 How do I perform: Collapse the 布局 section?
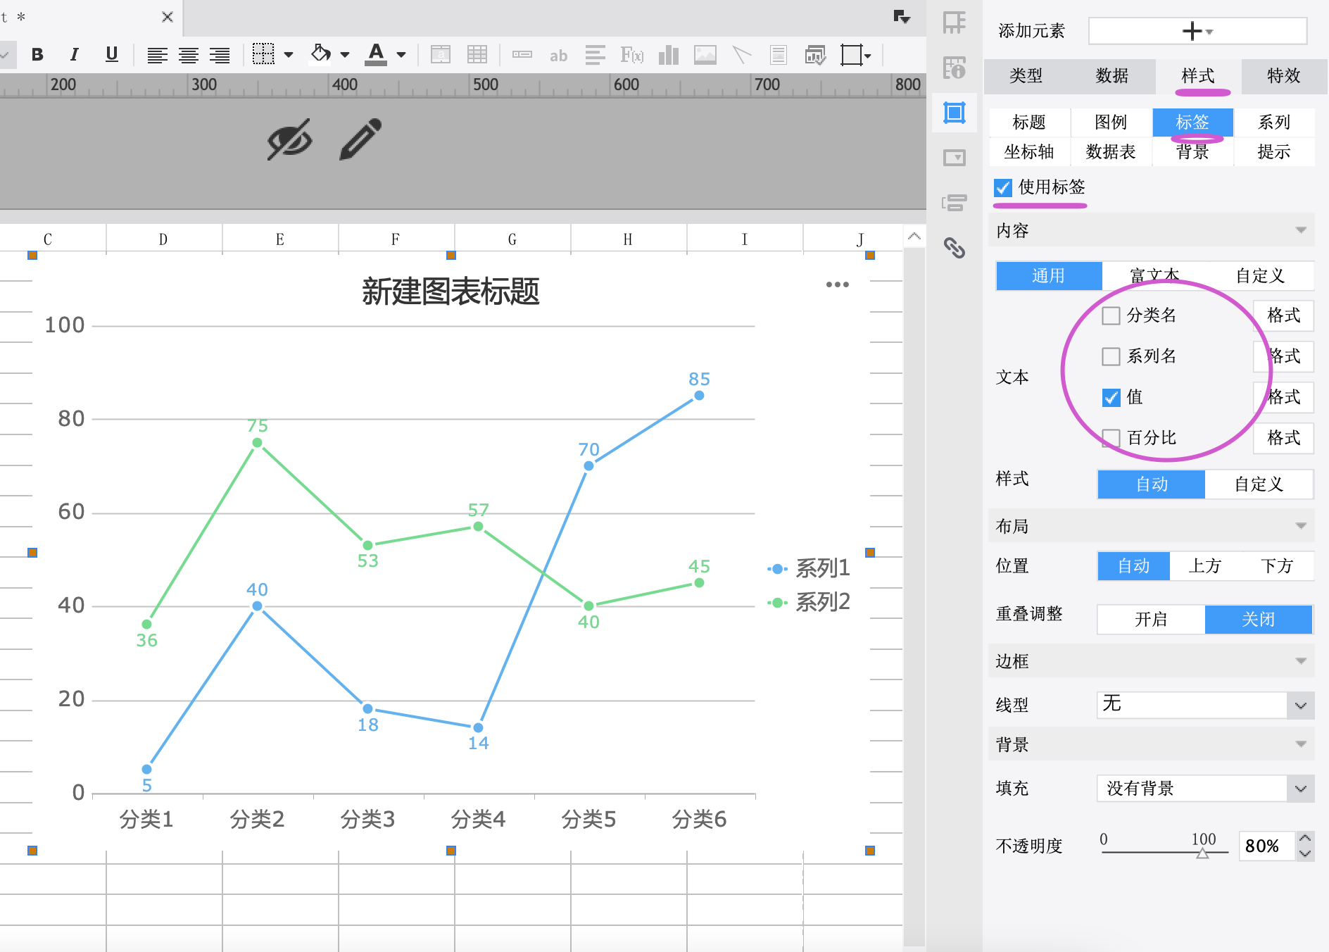(1152, 526)
